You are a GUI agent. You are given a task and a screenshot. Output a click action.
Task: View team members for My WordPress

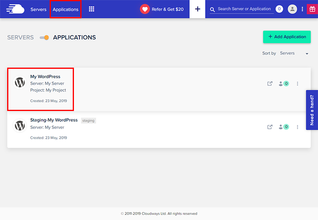(284, 84)
